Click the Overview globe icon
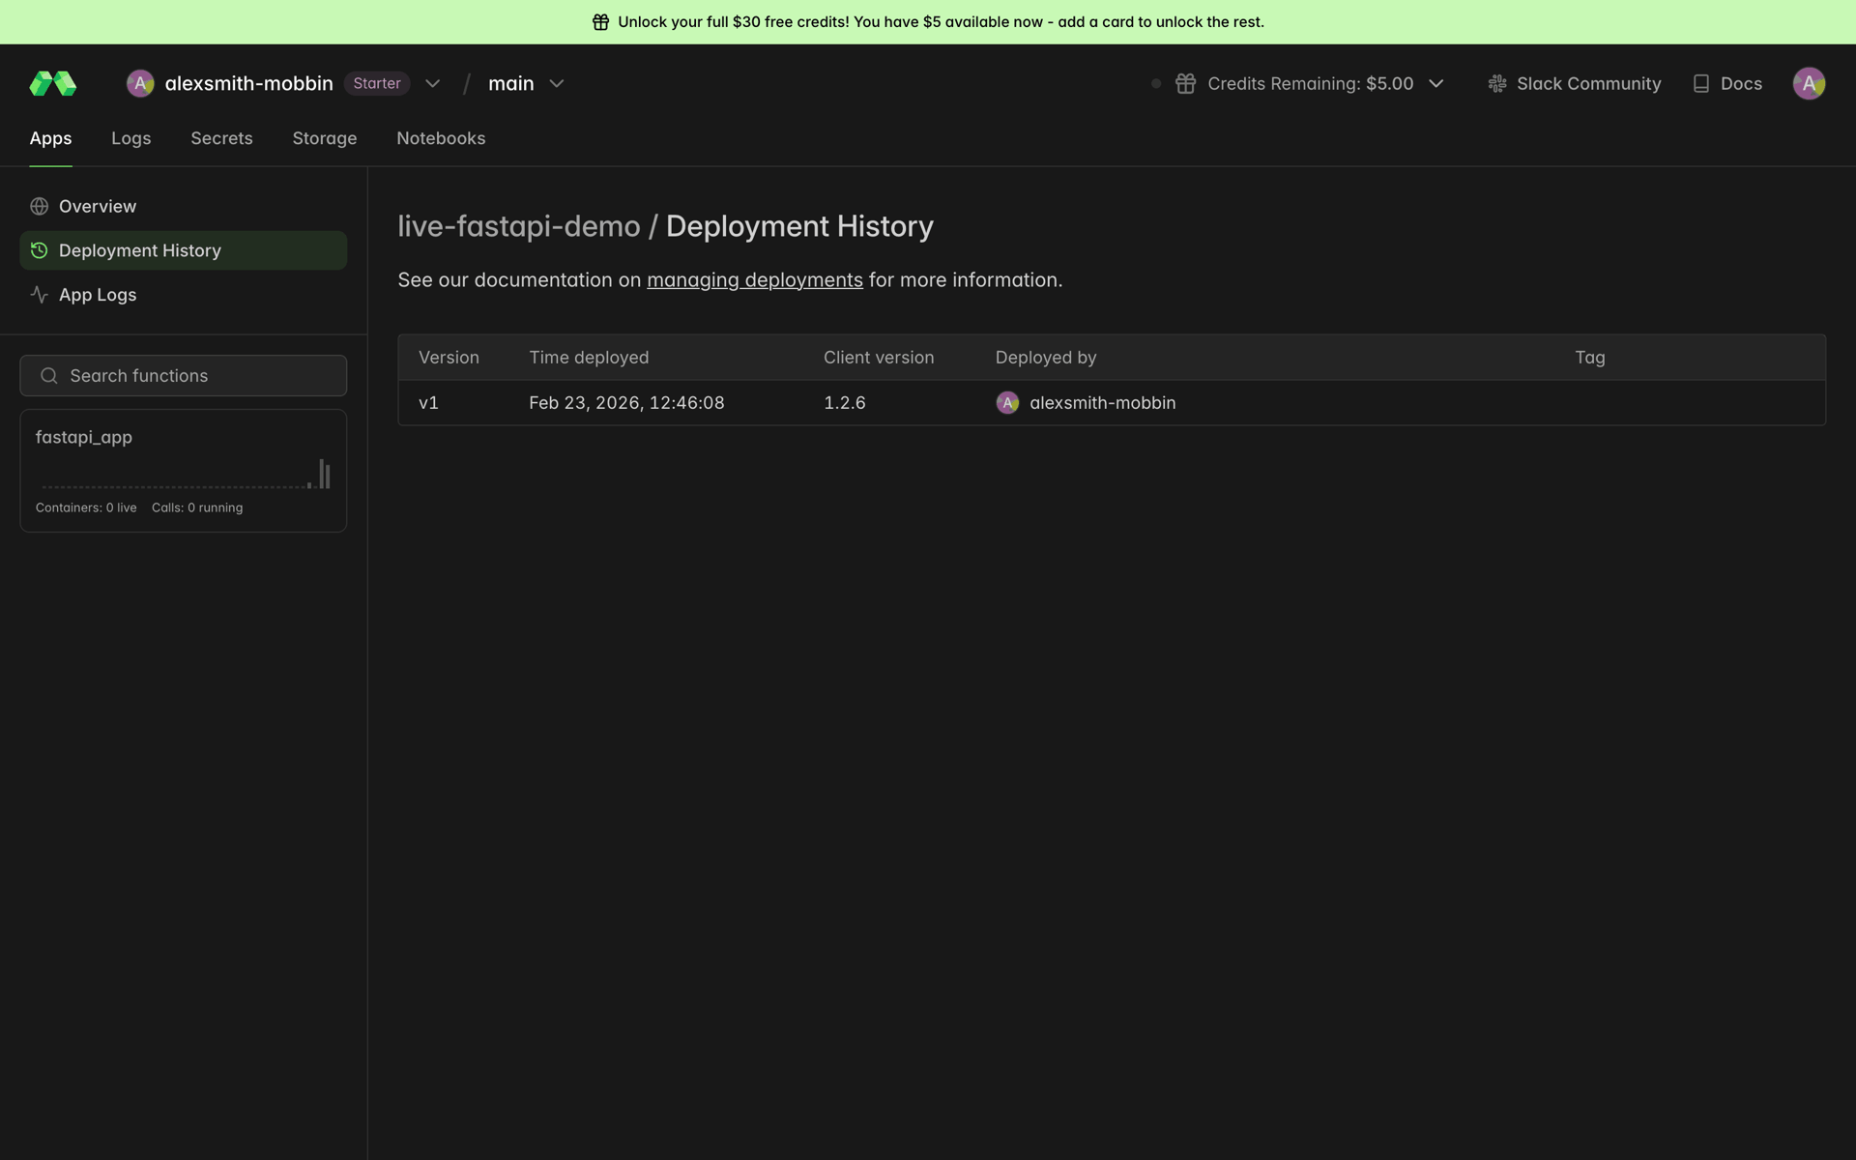This screenshot has width=1856, height=1160. [x=40, y=206]
